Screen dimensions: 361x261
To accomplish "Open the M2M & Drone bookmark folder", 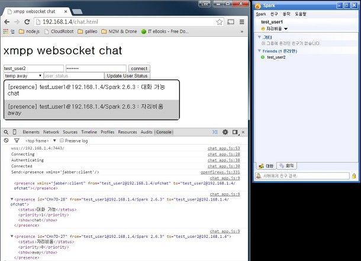I will [119, 31].
